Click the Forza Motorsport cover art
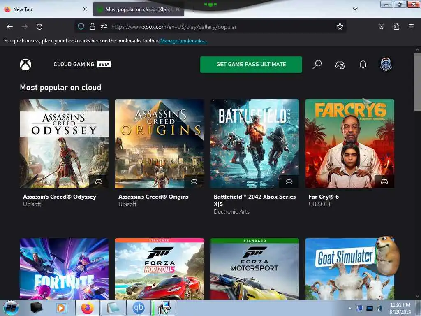Image resolution: width=421 pixels, height=316 pixels. click(x=254, y=269)
